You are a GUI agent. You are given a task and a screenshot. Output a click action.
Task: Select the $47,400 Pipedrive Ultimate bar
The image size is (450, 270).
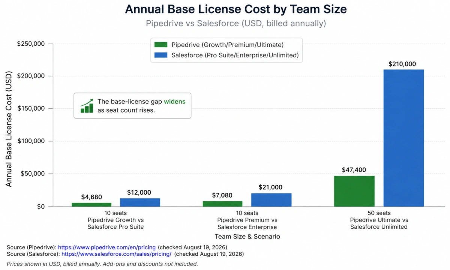tap(354, 191)
